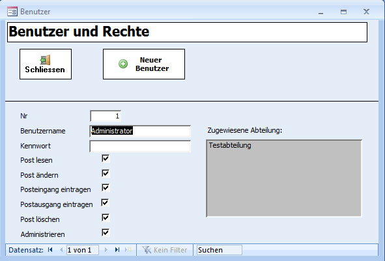Disable the Administrieren checkbox

pyautogui.click(x=106, y=232)
